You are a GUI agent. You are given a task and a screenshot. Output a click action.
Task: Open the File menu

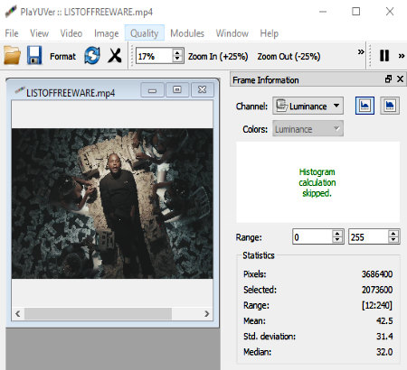coord(12,33)
